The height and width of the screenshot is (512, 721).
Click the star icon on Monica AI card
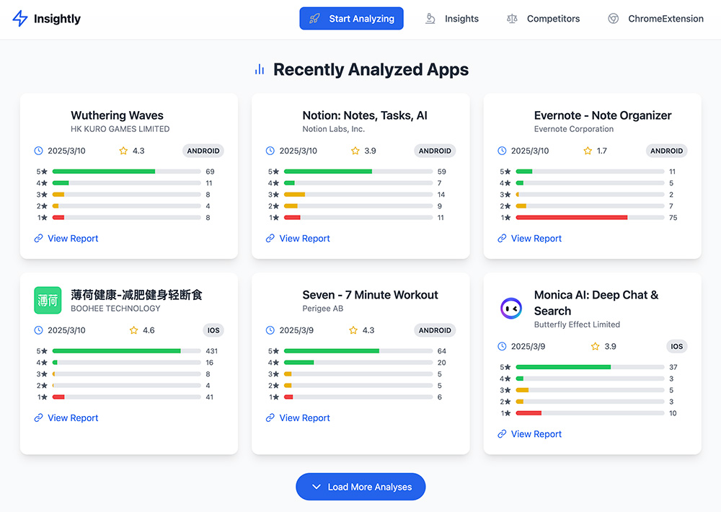[x=595, y=346]
